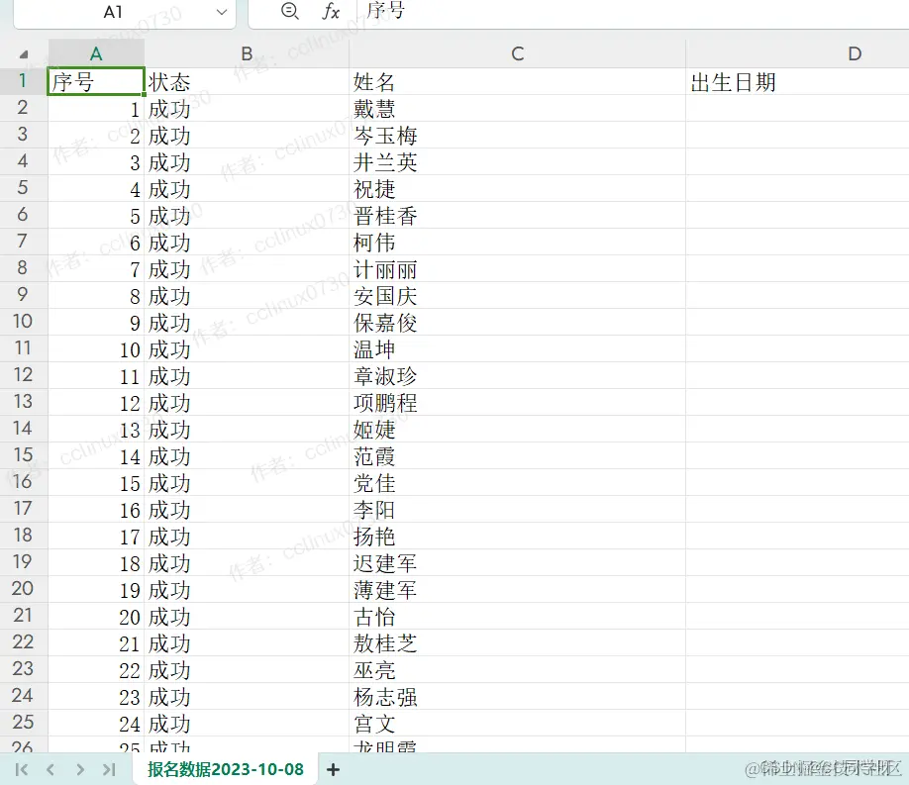Click the empty birth date cell beside 祝捷
The height and width of the screenshot is (785, 909).
797,188
